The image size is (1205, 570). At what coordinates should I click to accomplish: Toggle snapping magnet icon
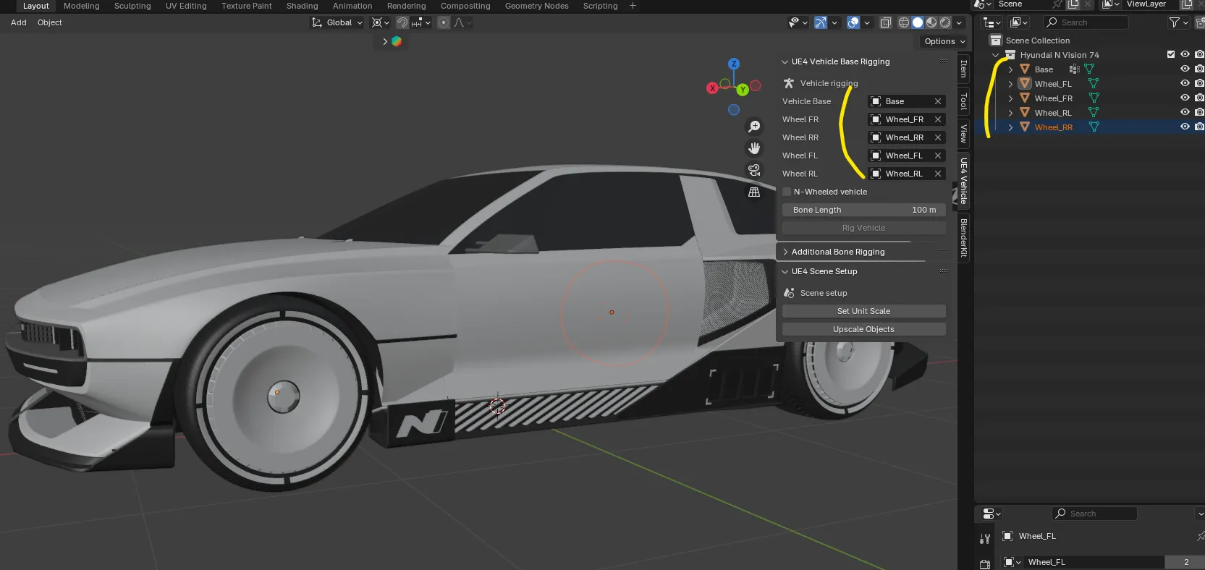click(402, 22)
